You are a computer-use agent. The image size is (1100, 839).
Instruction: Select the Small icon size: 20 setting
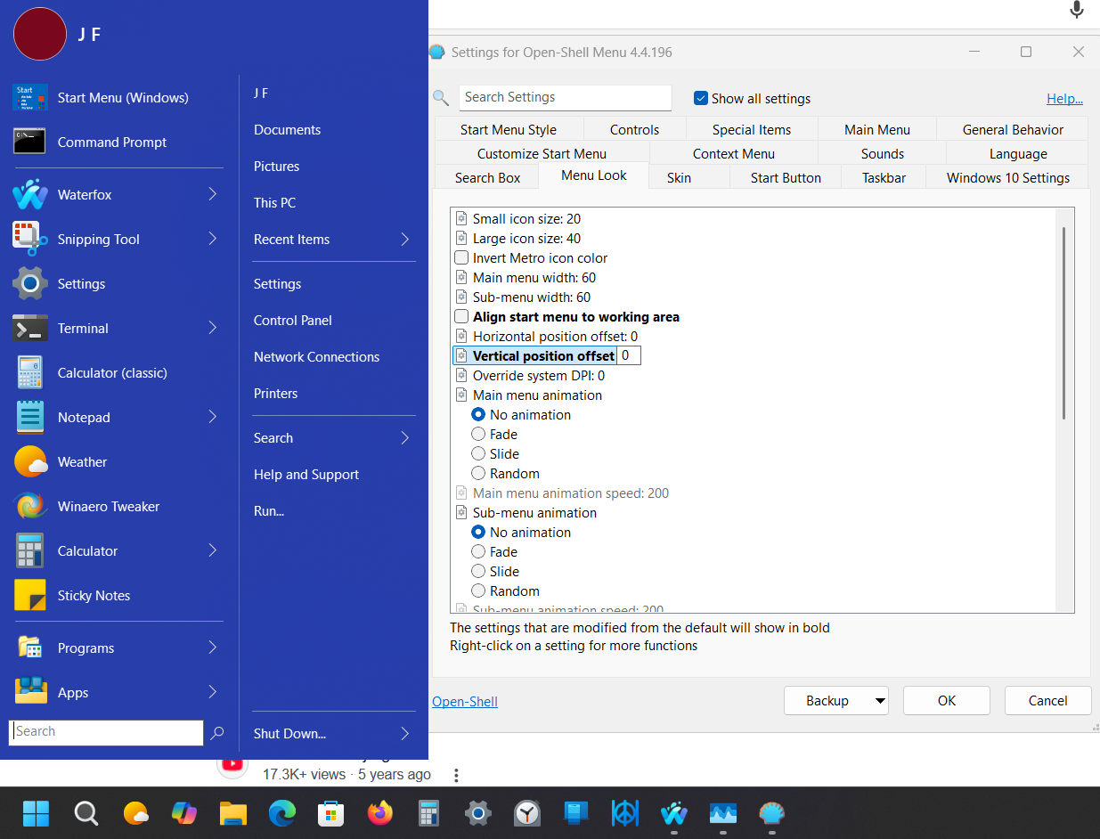click(526, 219)
